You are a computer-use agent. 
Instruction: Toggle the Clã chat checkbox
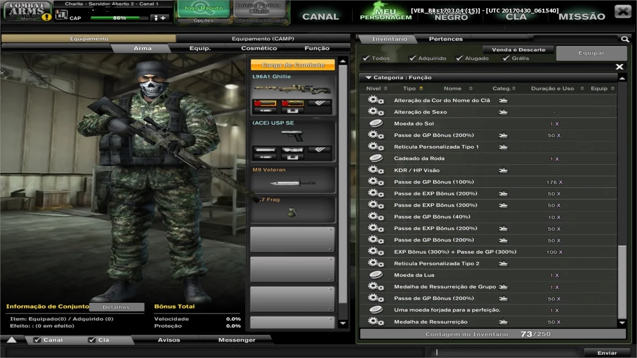click(92, 340)
